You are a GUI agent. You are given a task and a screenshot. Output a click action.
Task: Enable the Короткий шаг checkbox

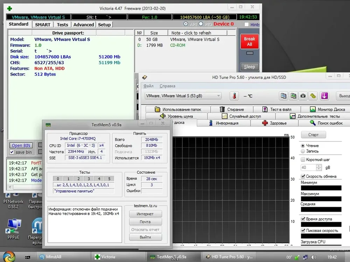303,160
